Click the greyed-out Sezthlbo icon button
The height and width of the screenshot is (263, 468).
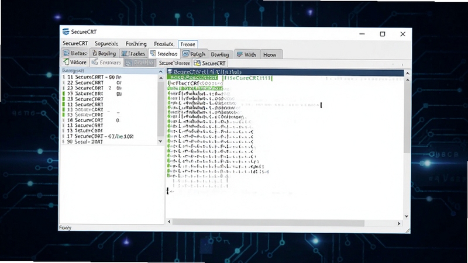point(128,63)
